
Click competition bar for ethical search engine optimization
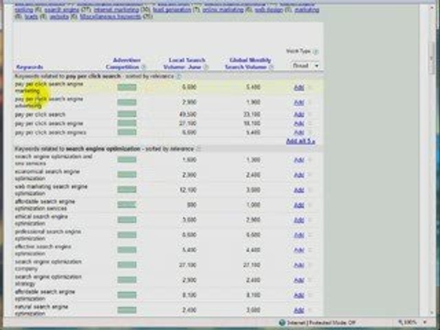coord(127,220)
